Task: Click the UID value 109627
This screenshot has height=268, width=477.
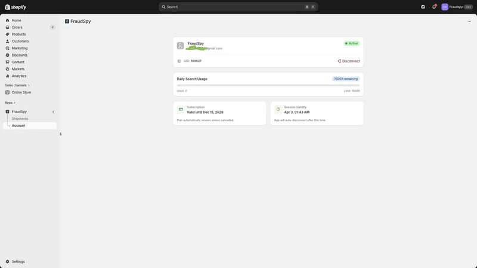Action: [x=196, y=61]
